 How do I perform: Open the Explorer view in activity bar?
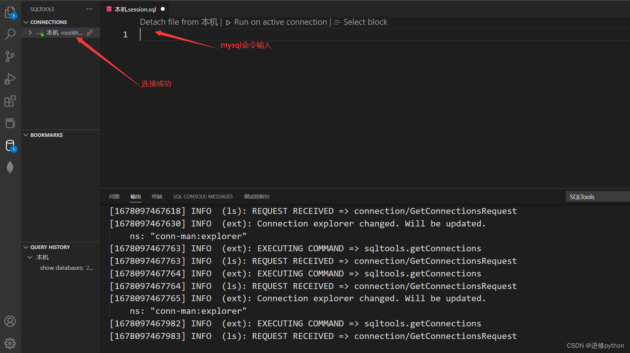point(10,12)
